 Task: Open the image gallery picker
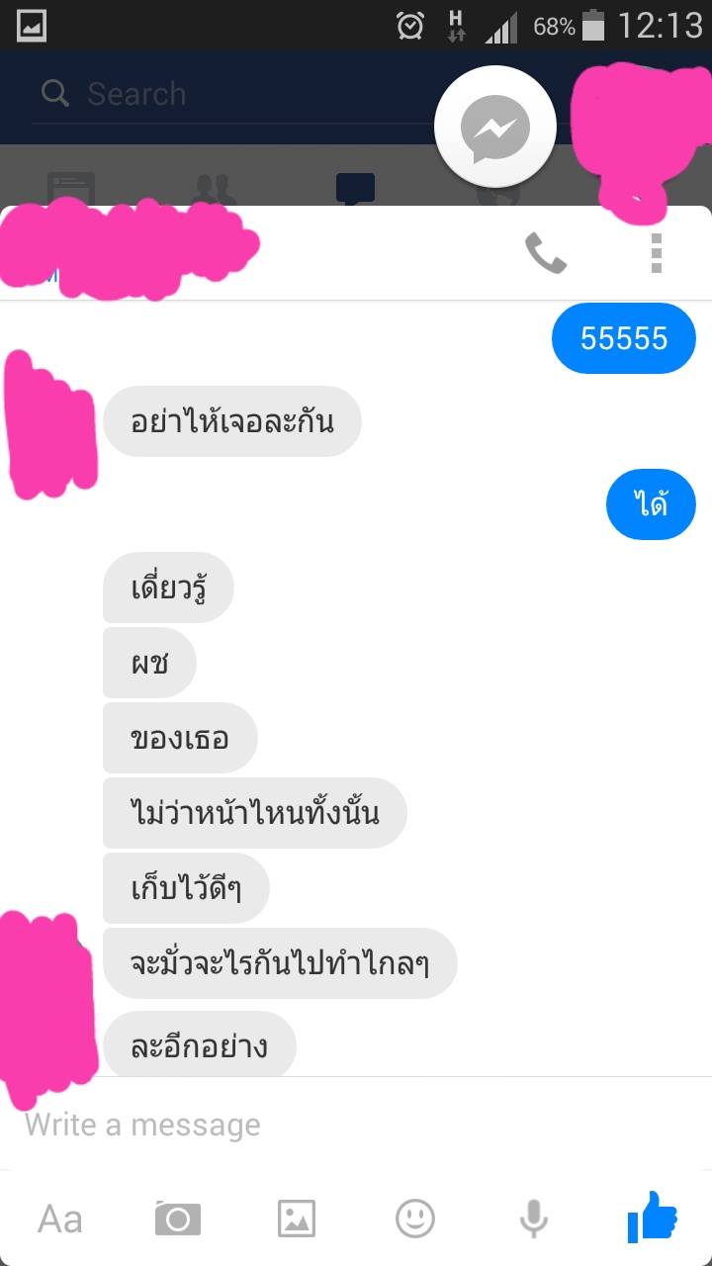297,1219
